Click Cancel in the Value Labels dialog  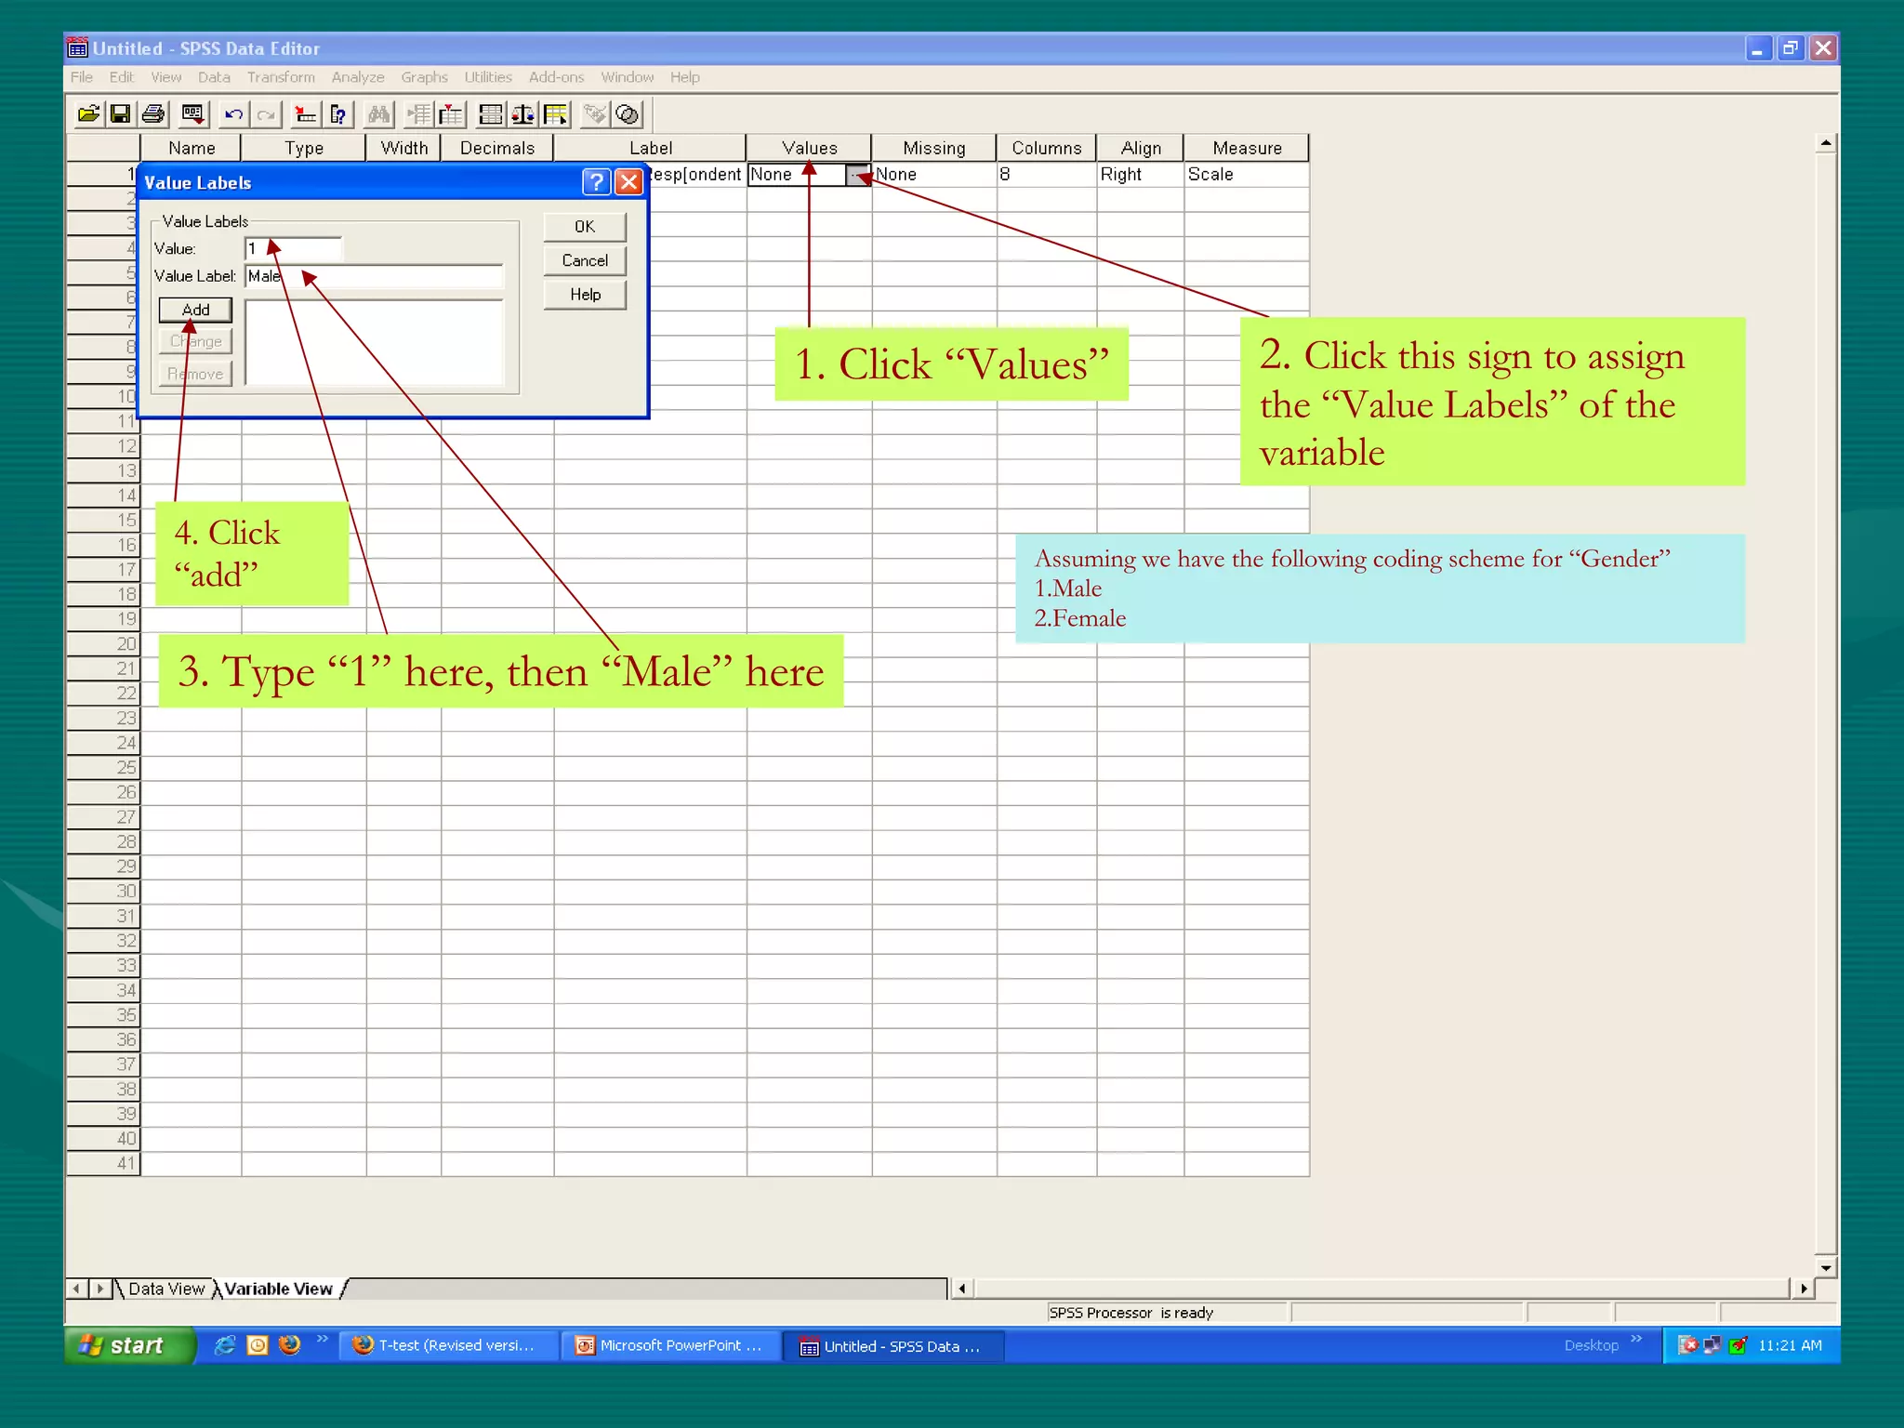(584, 261)
